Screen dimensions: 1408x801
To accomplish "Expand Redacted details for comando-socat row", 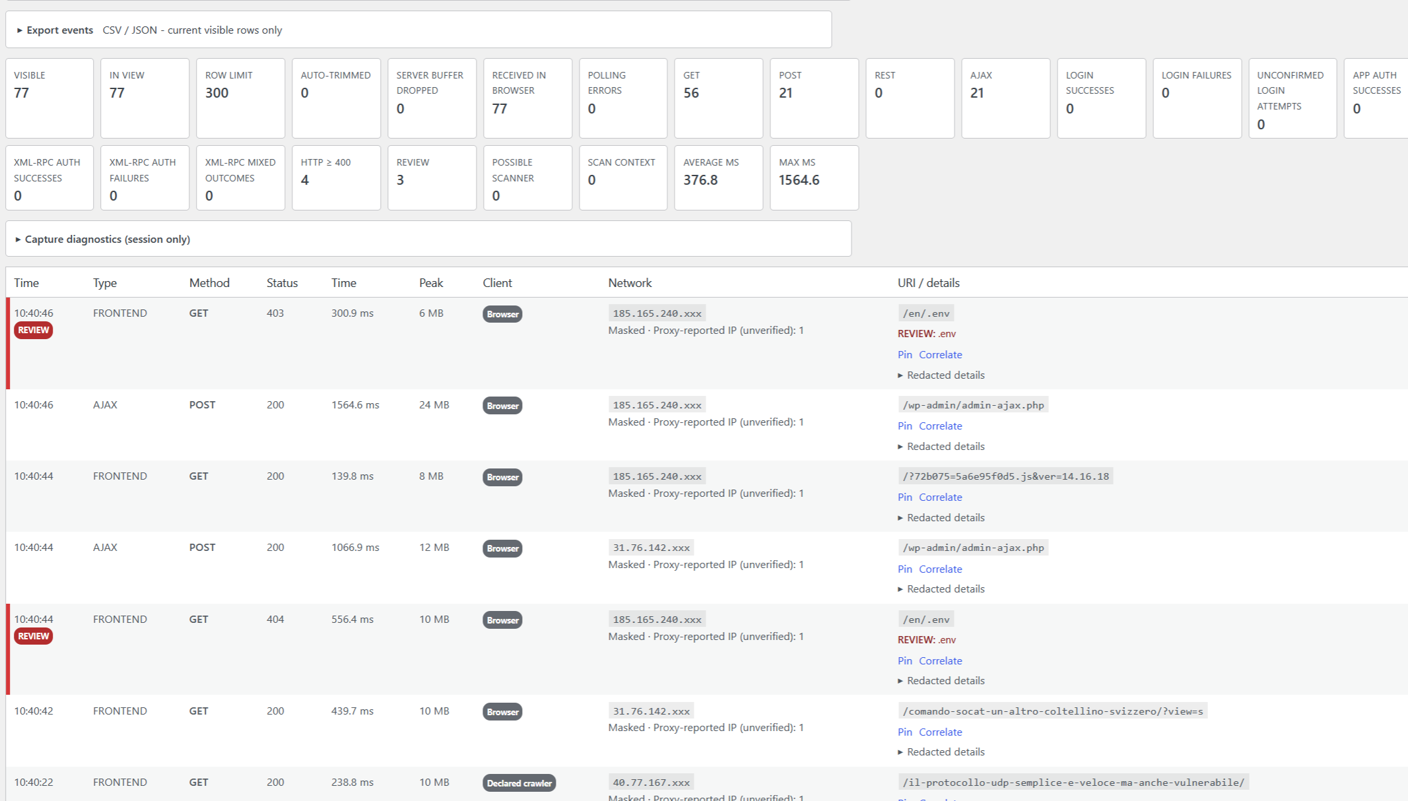I will pos(941,752).
